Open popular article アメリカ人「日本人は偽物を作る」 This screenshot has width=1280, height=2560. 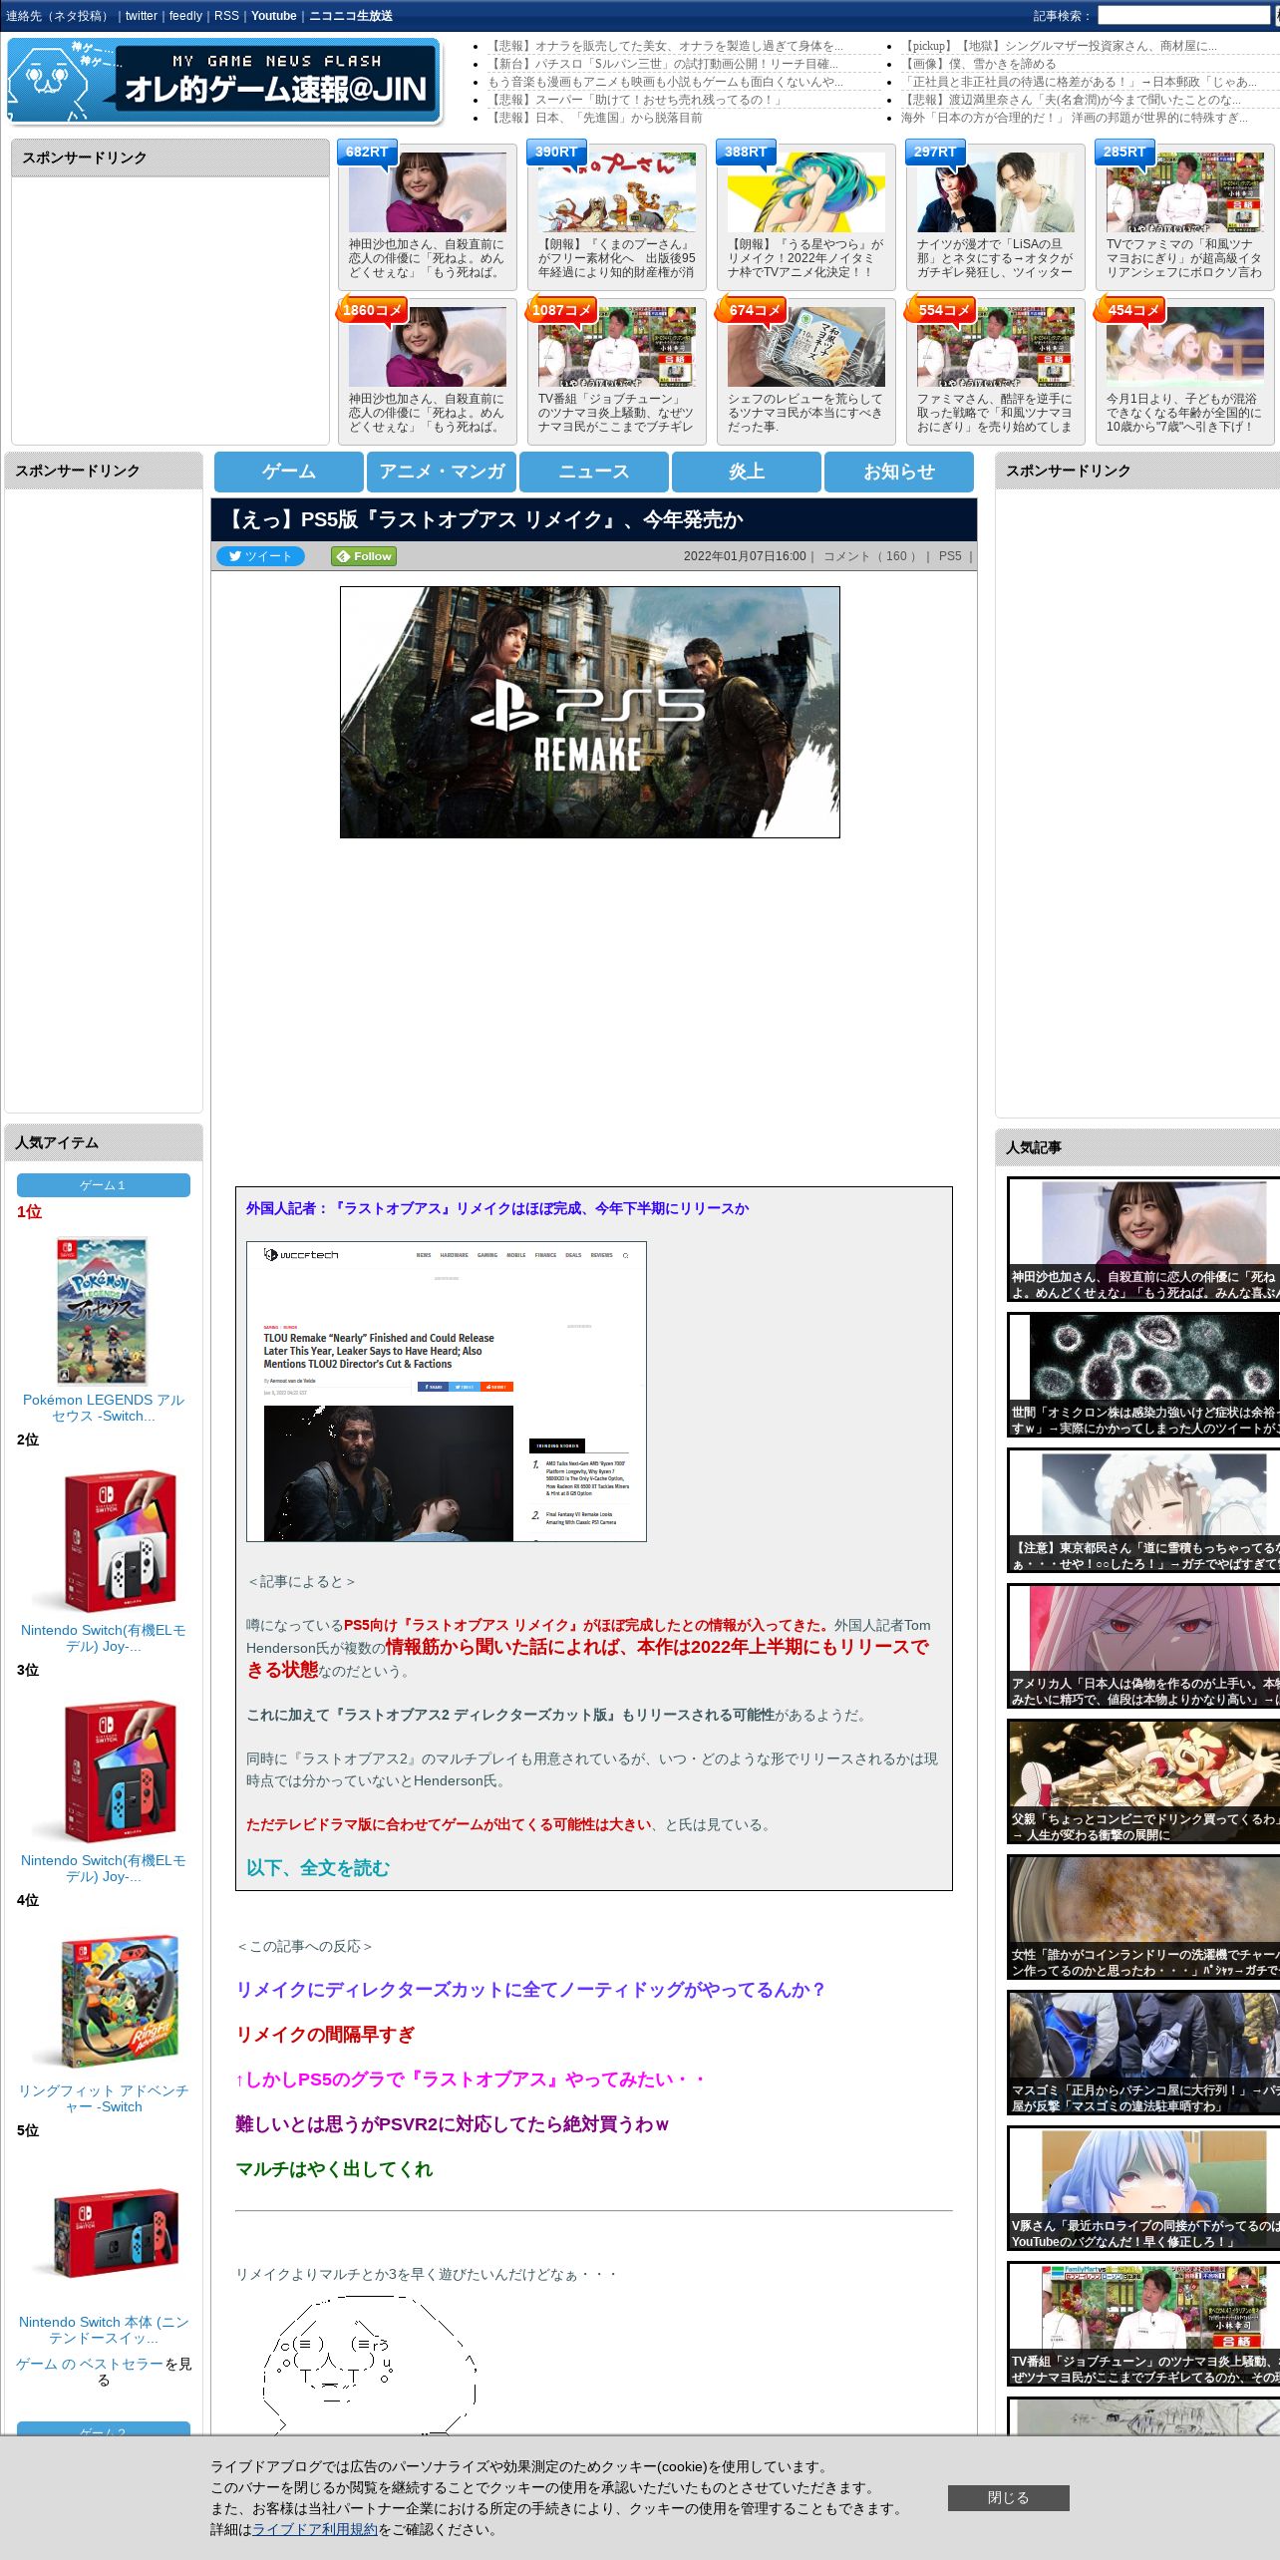pyautogui.click(x=1143, y=1646)
